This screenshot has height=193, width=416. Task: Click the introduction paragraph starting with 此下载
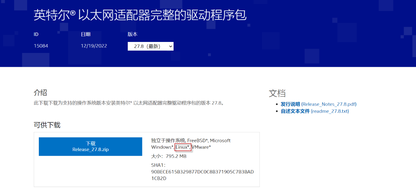(129, 103)
